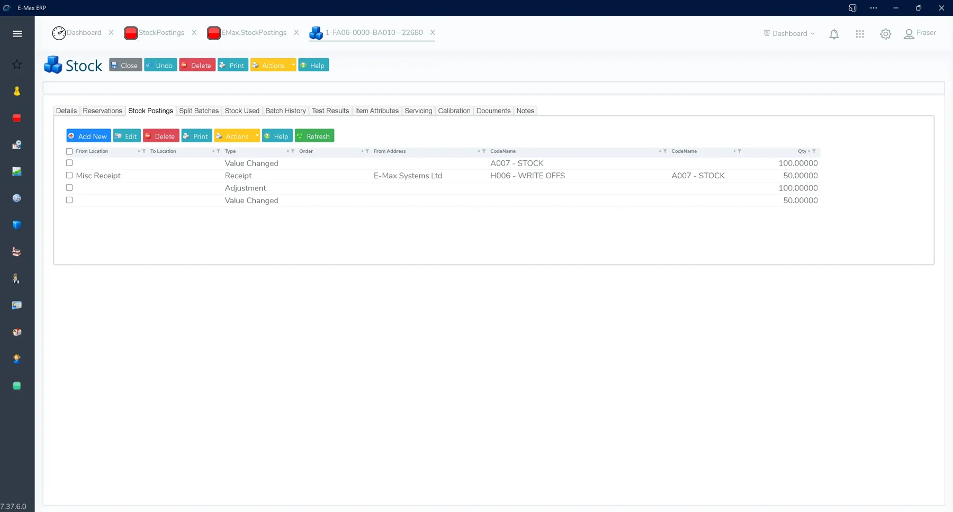Open the hamburger menu icon
This screenshot has width=953, height=512.
(x=17, y=34)
